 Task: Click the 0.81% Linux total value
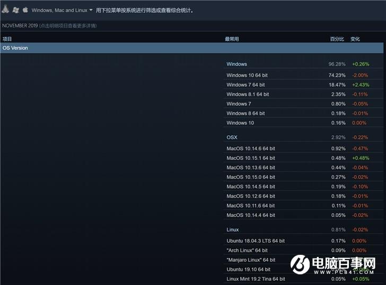(338, 230)
